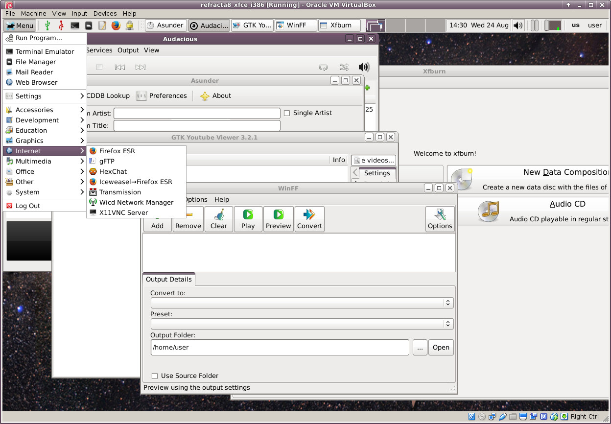Image resolution: width=611 pixels, height=424 pixels.
Task: Click Play in WinFF toolbar
Action: (x=248, y=219)
